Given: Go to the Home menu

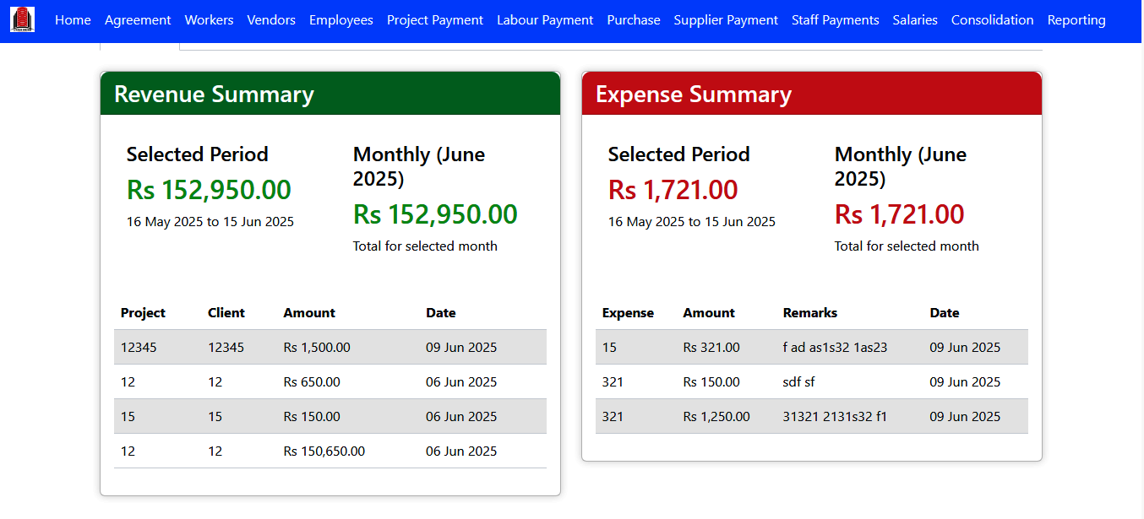Looking at the screenshot, I should 73,20.
